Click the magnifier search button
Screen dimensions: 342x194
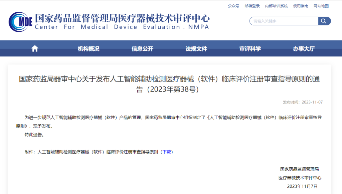pos(324,21)
